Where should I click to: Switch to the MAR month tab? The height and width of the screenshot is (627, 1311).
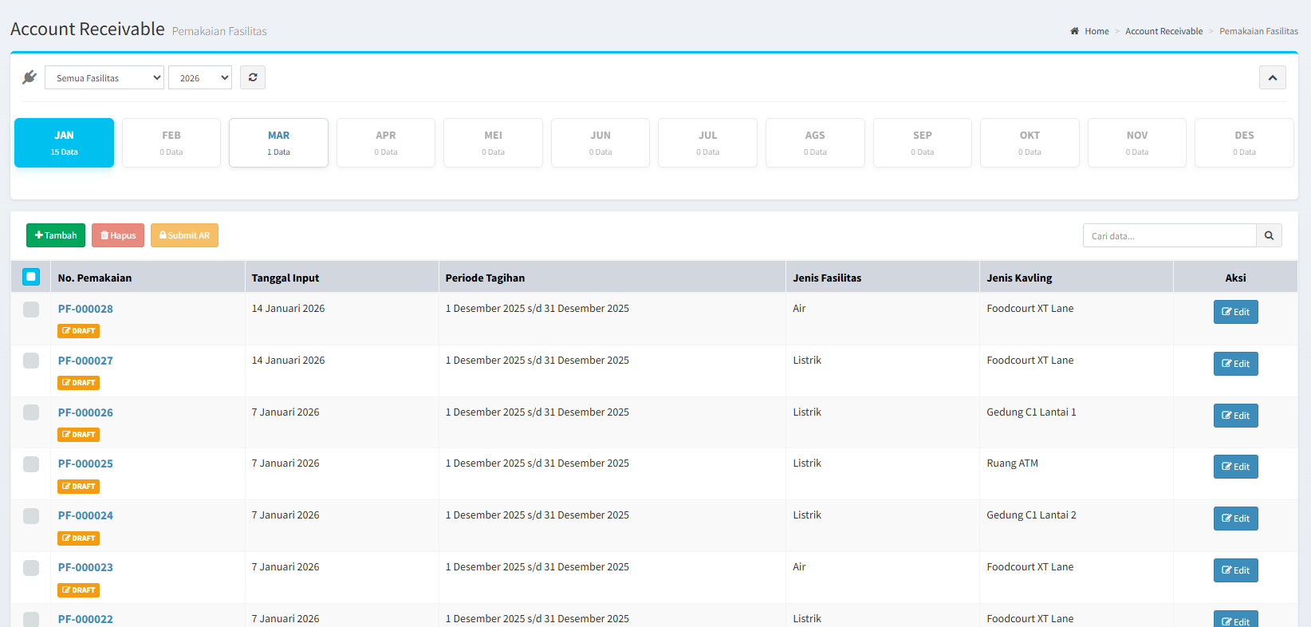point(278,143)
